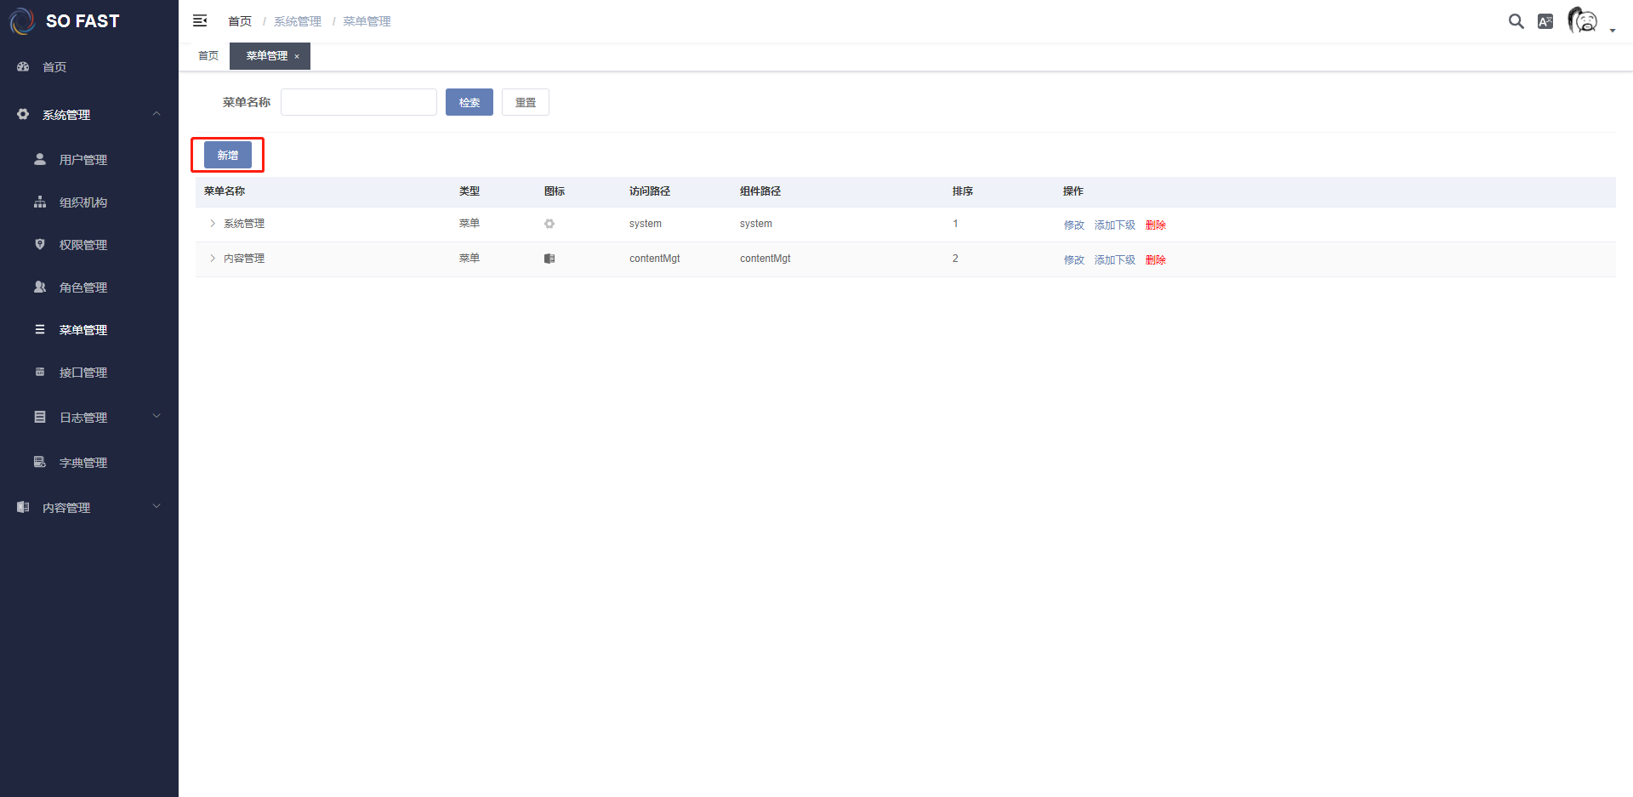Switch to the 首页 tab
This screenshot has width=1633, height=797.
click(208, 56)
